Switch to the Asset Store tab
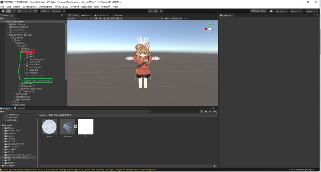The height and width of the screenshot is (172, 321). [x=101, y=15]
